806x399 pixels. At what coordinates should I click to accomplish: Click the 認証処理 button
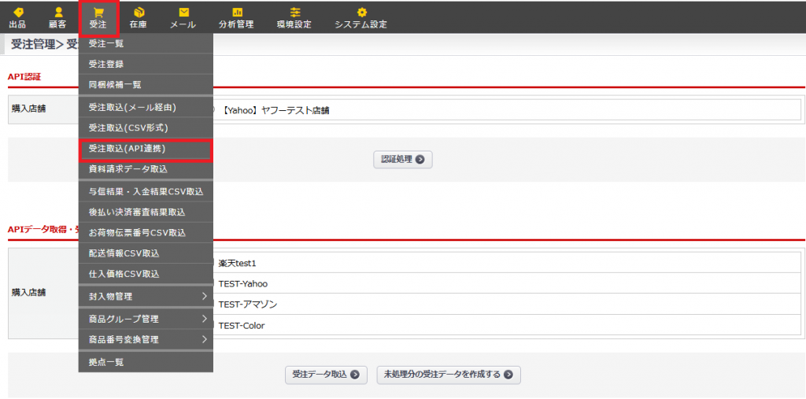point(402,160)
